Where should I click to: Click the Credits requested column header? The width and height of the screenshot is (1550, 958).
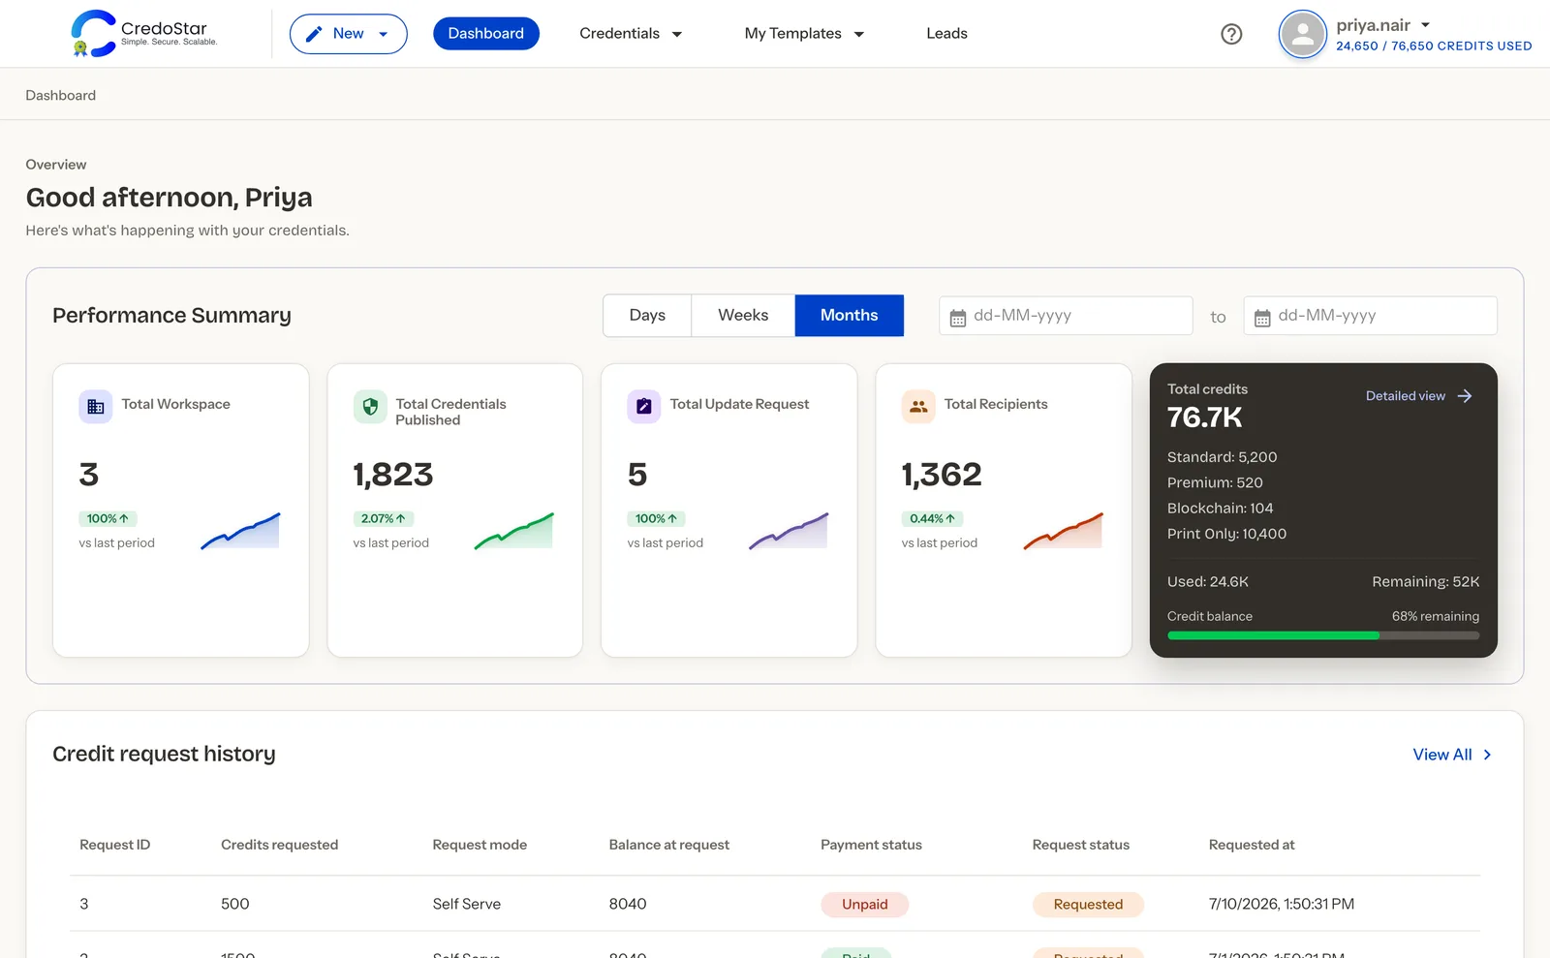coord(280,845)
